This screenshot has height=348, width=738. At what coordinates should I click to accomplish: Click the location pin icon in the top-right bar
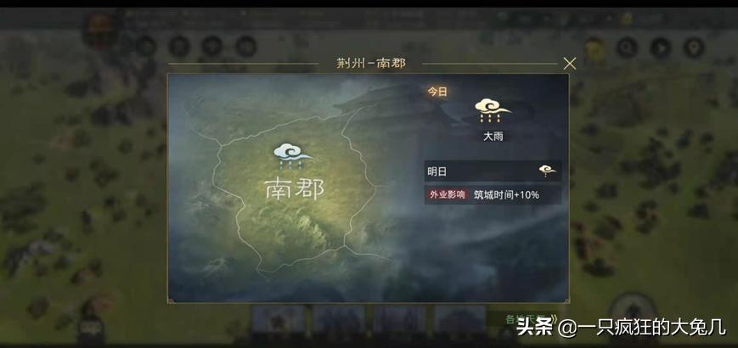click(x=694, y=48)
